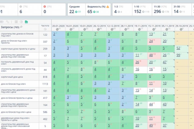The width and height of the screenshot is (194, 129).
Task: Click the half-circle contrast icon in the toolbar
Action: [21, 22]
